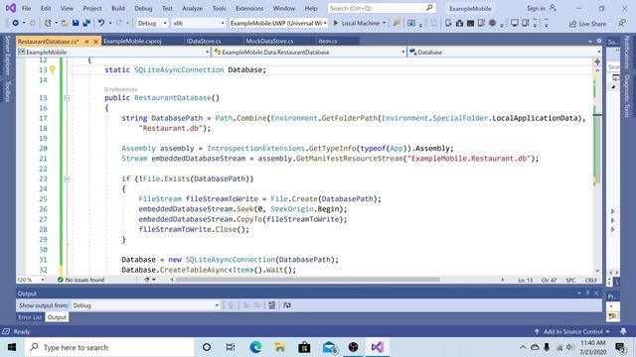Click the horizontal scrollbar of the code editor
Viewport: 636px width, 357px height.
(307, 280)
